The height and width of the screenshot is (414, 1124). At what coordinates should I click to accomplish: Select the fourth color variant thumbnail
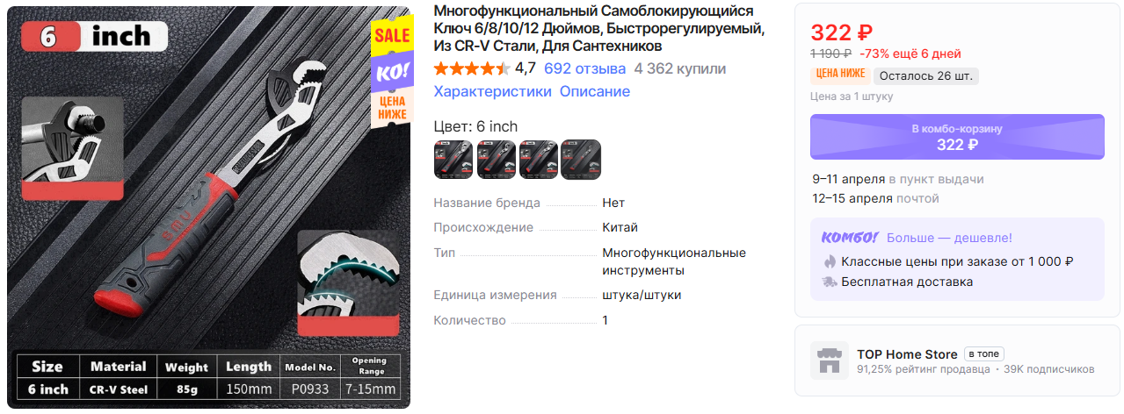pyautogui.click(x=581, y=160)
